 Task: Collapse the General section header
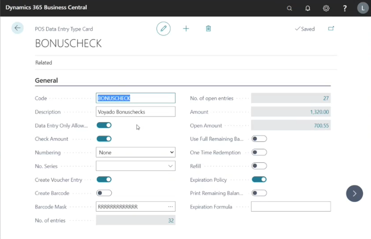pyautogui.click(x=46, y=80)
